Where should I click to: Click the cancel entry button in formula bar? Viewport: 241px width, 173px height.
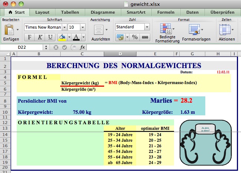click(x=56, y=47)
